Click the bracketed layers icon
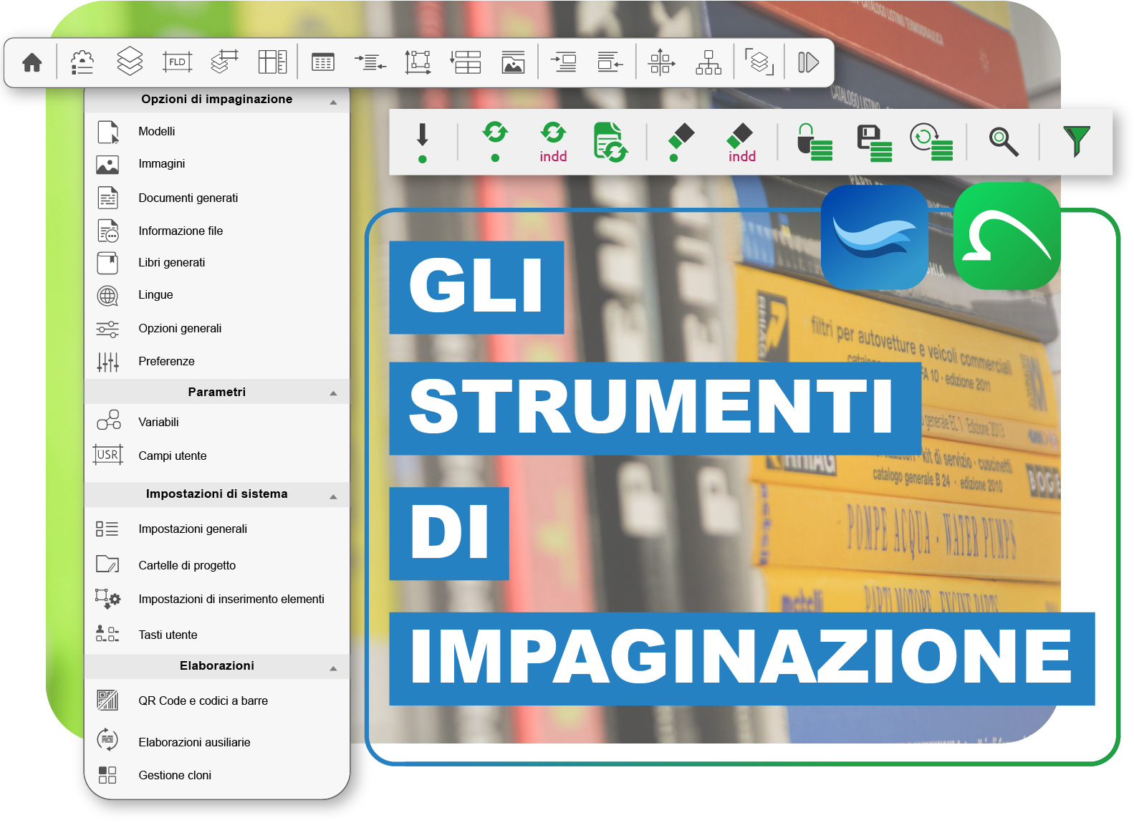1134x823 pixels. (759, 62)
